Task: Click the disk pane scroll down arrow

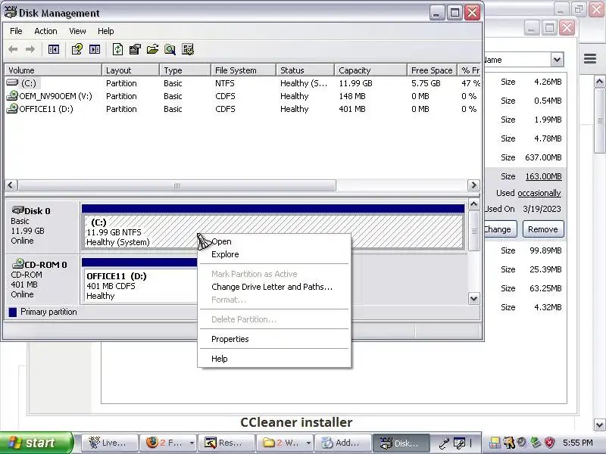Action: tap(474, 298)
